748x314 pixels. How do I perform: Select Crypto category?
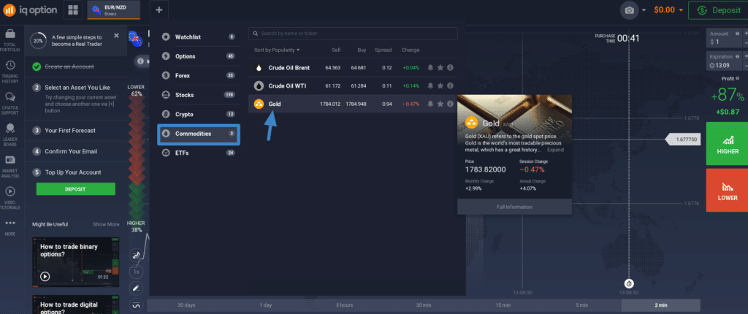pos(199,115)
